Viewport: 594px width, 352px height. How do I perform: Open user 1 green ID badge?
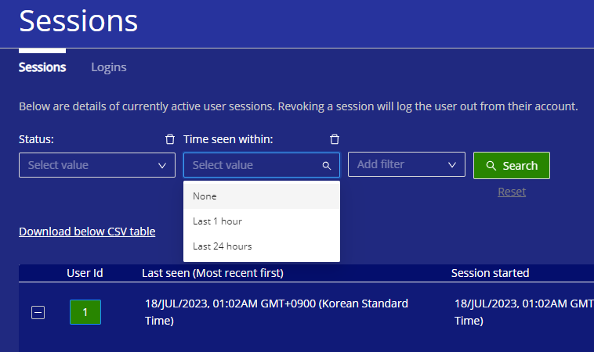(x=85, y=312)
